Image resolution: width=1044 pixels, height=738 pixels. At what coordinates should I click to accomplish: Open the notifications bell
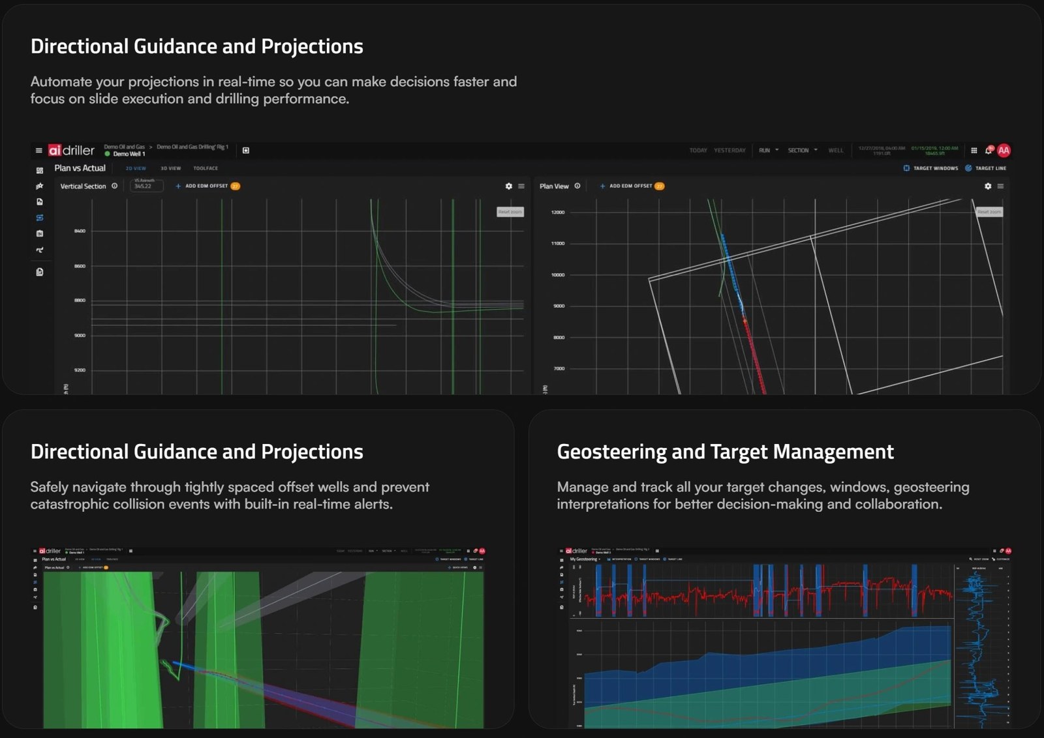point(989,151)
